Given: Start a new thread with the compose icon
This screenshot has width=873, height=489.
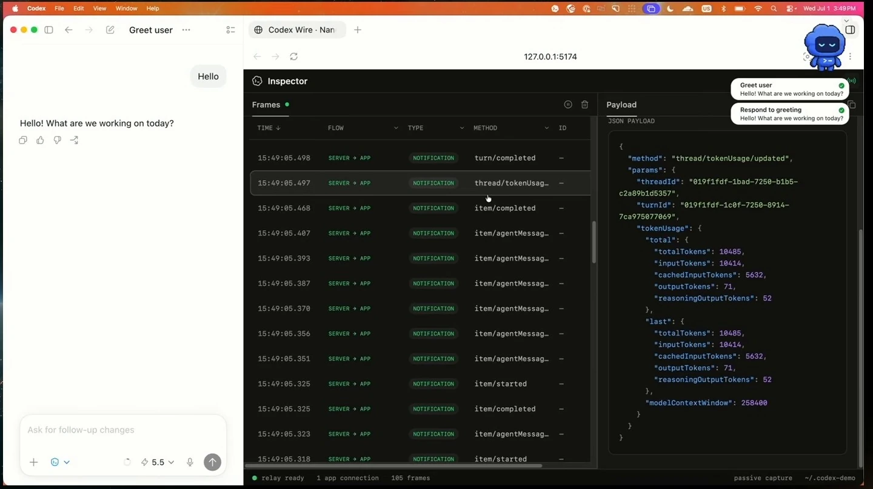Looking at the screenshot, I should (x=110, y=30).
